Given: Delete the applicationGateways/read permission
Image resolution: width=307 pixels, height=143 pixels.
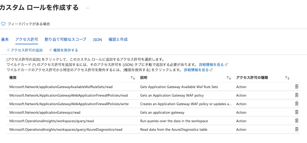Looking at the screenshot, I should pyautogui.click(x=297, y=112).
